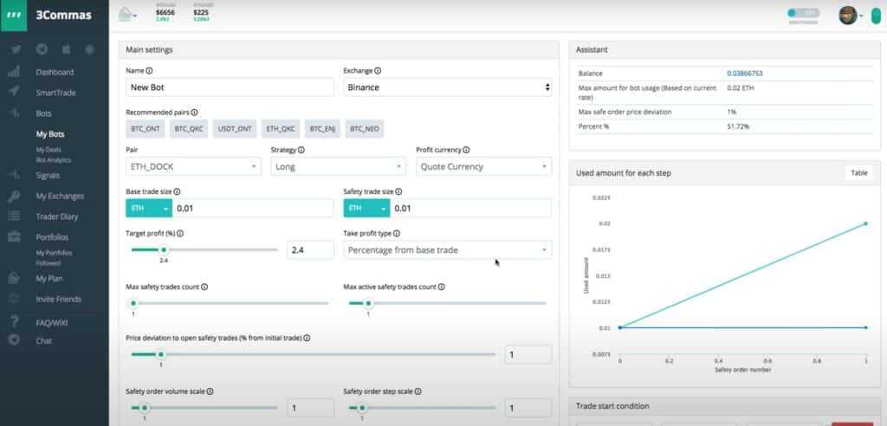Screen dimensions: 887x426
Task: Open the Exchange dropdown showing Binance
Action: coord(447,87)
